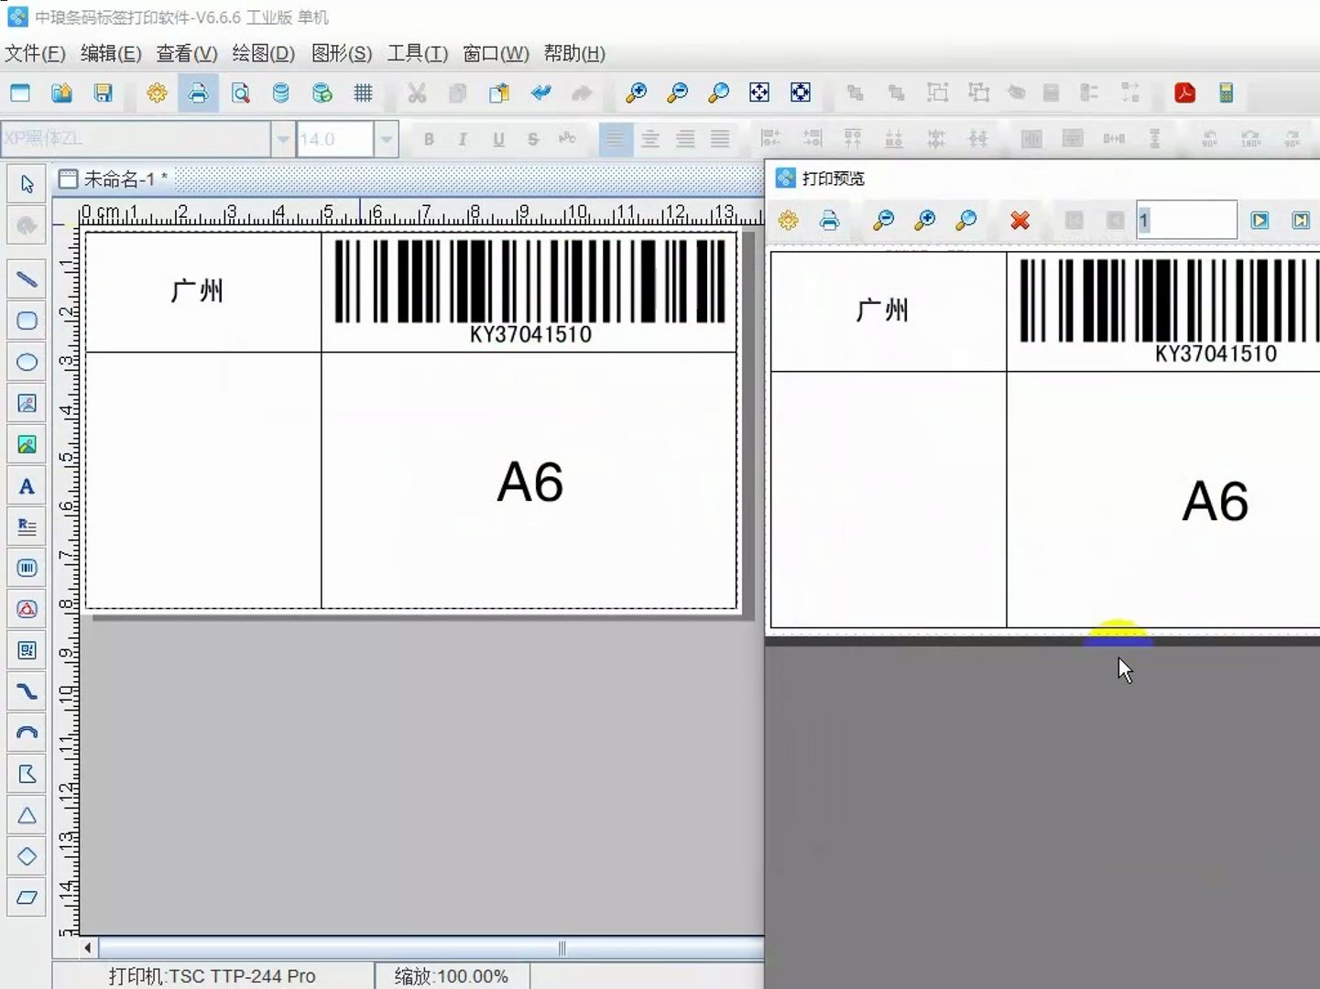Select the curve drawing tool
The width and height of the screenshot is (1320, 989).
tap(27, 691)
